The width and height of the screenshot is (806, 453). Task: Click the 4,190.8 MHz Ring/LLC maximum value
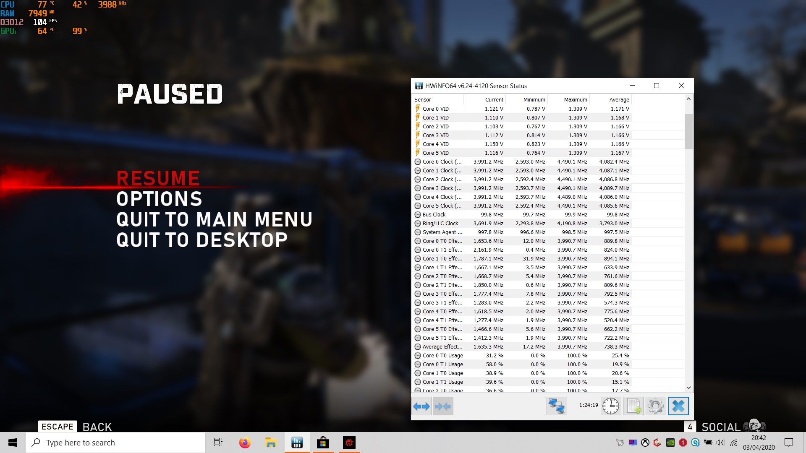pos(572,223)
